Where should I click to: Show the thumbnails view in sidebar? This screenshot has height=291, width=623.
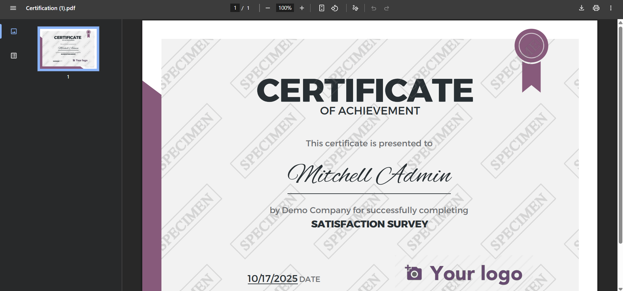click(x=14, y=31)
